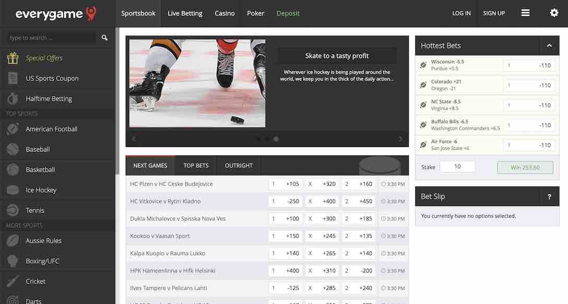Viewport: 568px width, 304px height.
Task: Select Ilves Tampere home -125 odds
Action: [x=286, y=288]
